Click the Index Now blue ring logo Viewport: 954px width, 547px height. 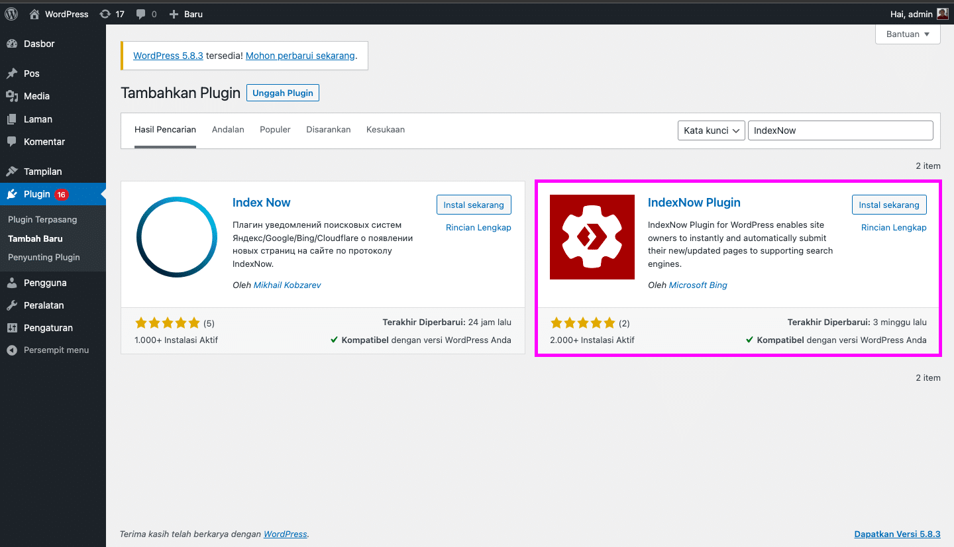[177, 237]
